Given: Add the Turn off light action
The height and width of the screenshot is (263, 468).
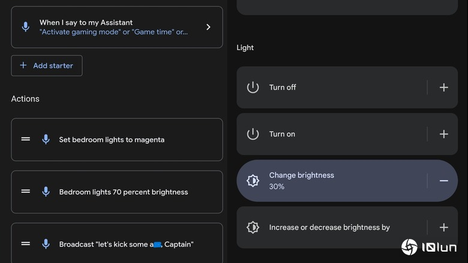Looking at the screenshot, I should (443, 88).
